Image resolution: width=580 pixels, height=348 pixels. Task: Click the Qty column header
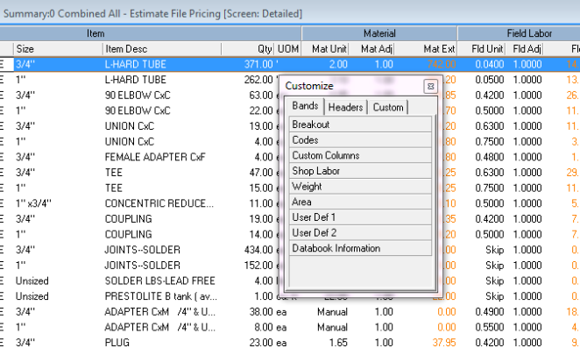pyautogui.click(x=248, y=49)
